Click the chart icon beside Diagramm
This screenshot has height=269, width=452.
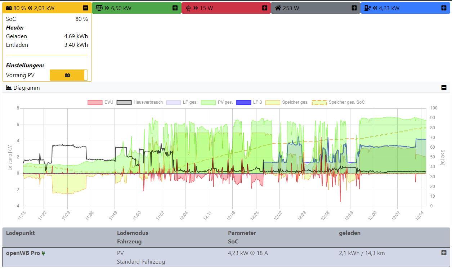[x=9, y=88]
